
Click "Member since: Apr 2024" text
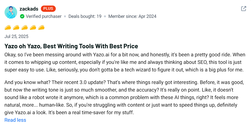132,16
